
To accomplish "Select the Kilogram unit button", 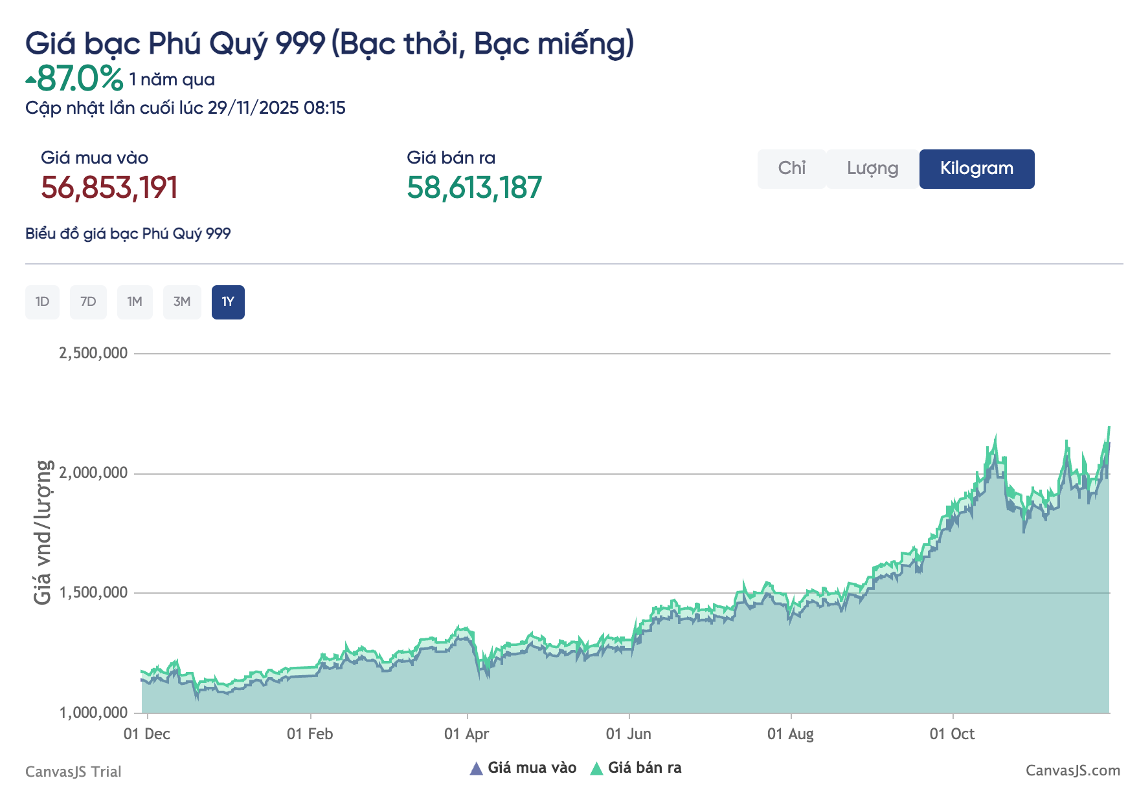I will (976, 169).
